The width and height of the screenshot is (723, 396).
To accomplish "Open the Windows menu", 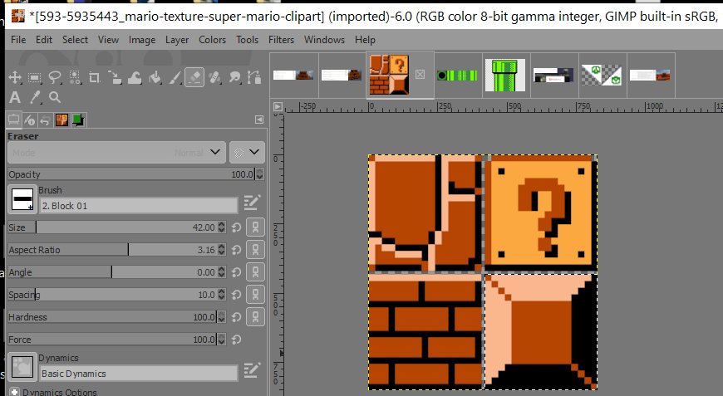I will (324, 40).
